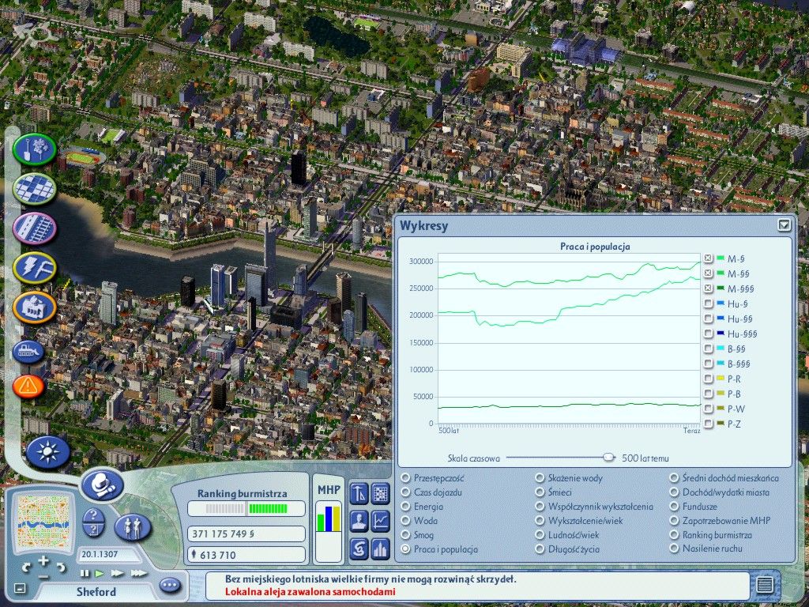Click the Ranking burmistrza rating bar
809x607 pixels.
[x=246, y=508]
